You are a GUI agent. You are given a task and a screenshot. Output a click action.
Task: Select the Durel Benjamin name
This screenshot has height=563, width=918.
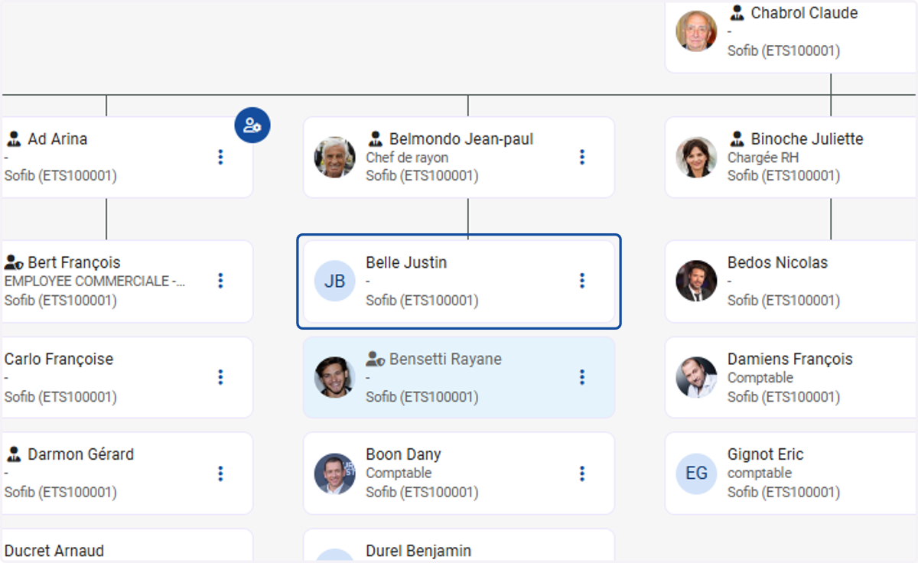pyautogui.click(x=418, y=551)
